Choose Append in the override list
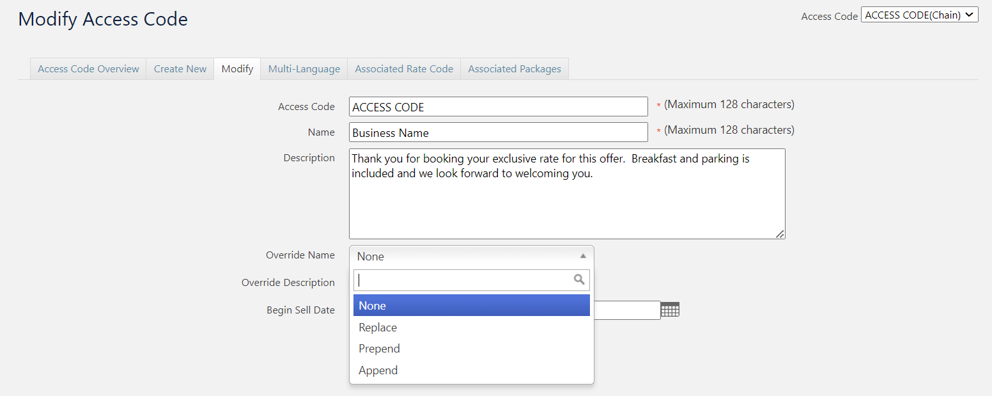The height and width of the screenshot is (396, 992). [472, 370]
